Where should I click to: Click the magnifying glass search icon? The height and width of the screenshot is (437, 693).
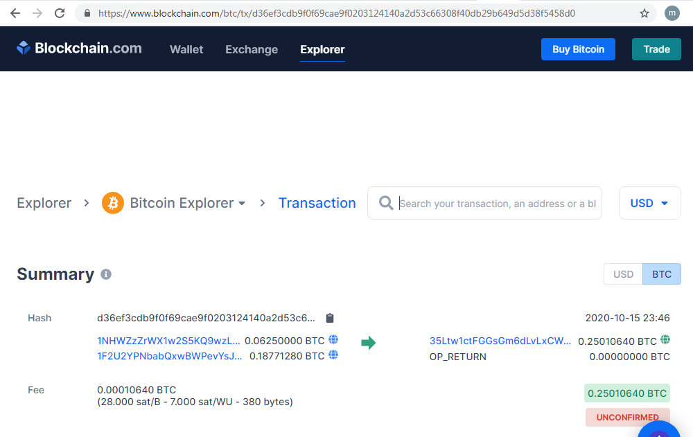coord(386,203)
